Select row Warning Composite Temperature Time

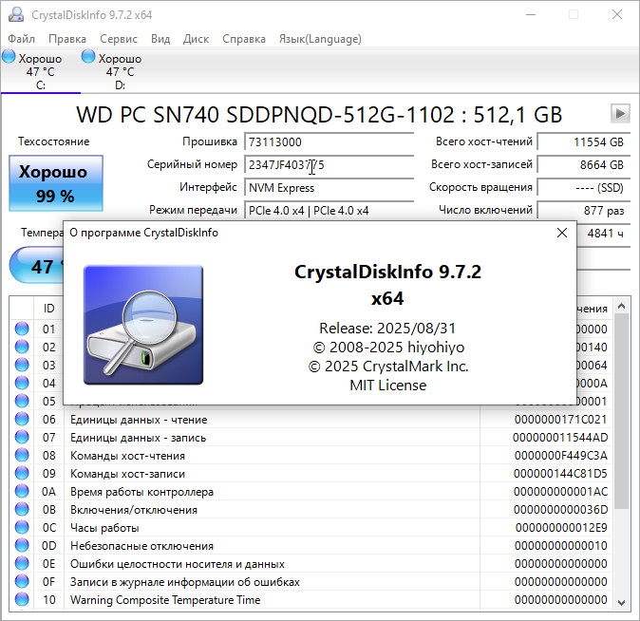point(311,600)
